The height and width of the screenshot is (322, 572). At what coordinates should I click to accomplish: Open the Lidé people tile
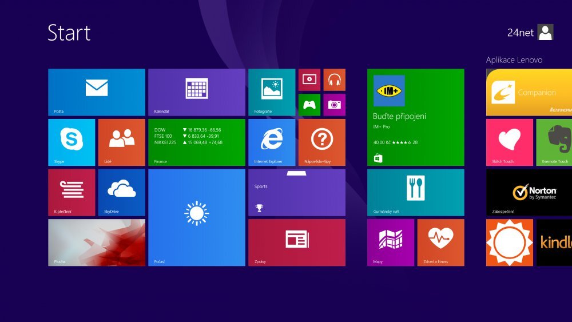121,142
